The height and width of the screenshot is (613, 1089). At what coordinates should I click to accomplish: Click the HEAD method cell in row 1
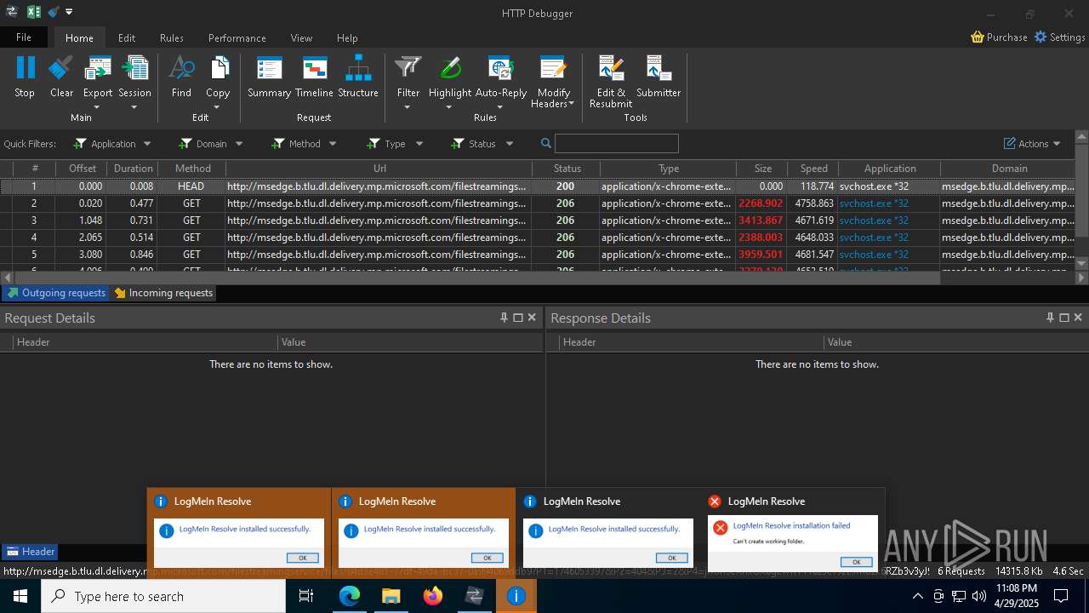pyautogui.click(x=191, y=186)
